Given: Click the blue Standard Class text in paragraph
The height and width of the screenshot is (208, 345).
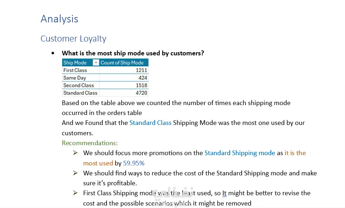Looking at the screenshot, I should pos(150,123).
